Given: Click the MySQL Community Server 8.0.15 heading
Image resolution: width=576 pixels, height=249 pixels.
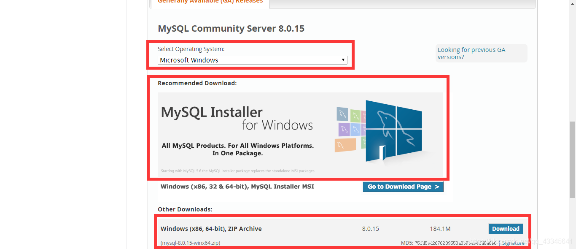Looking at the screenshot, I should click(231, 29).
